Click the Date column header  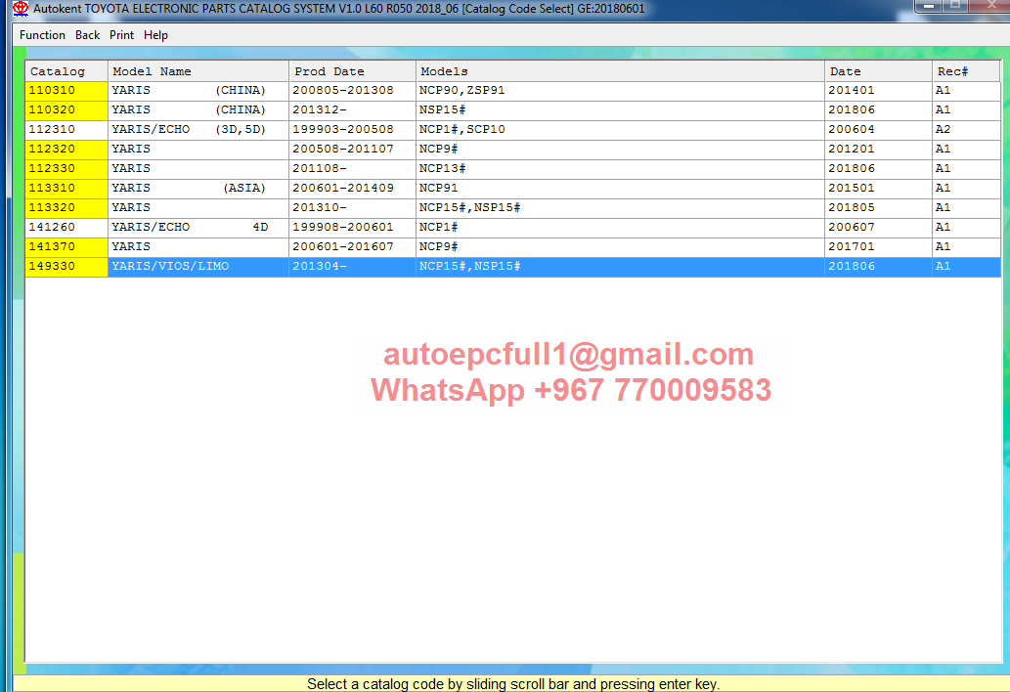coord(879,70)
